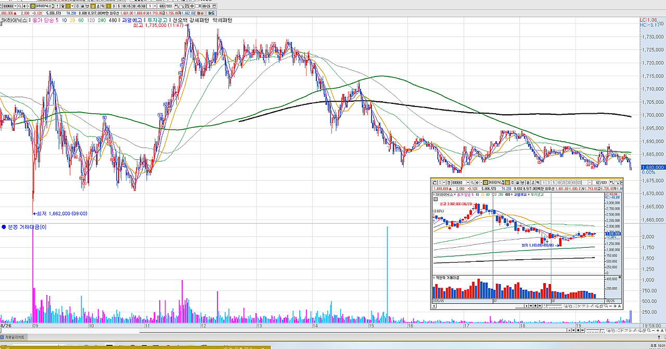
Task: Select minute (분) period button in main chart
Action: pyautogui.click(x=93, y=6)
